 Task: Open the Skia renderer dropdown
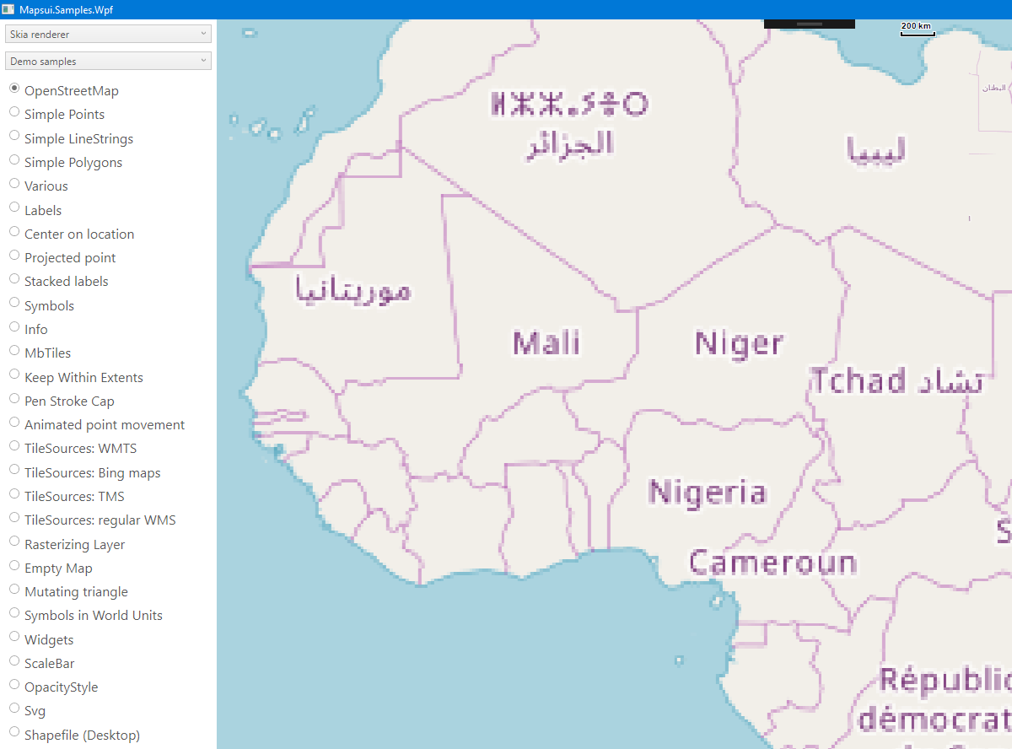[108, 34]
